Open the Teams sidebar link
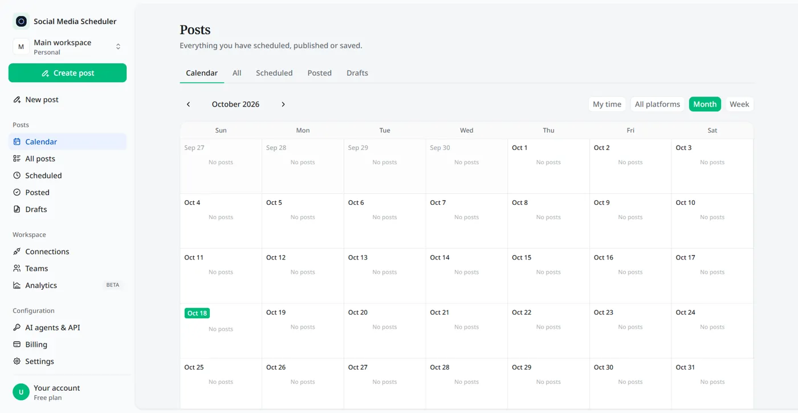 tap(67, 268)
